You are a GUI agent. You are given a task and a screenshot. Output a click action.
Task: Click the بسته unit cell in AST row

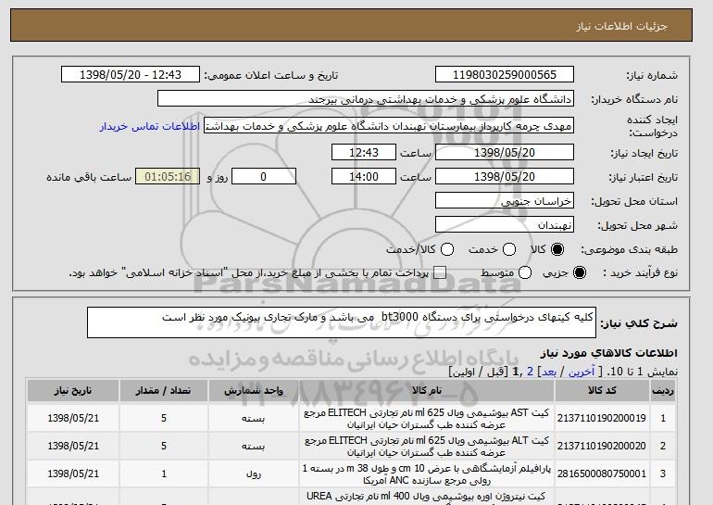[254, 419]
